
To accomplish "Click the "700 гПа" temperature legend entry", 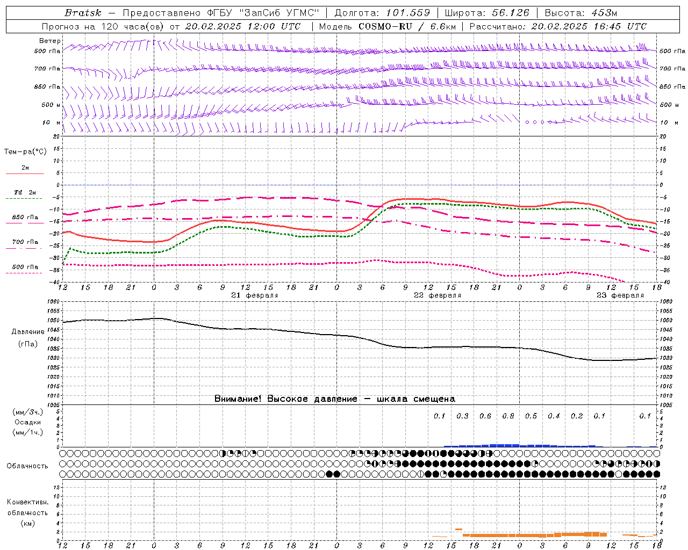I will (x=25, y=242).
